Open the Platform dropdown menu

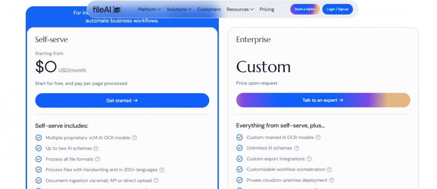(x=149, y=10)
